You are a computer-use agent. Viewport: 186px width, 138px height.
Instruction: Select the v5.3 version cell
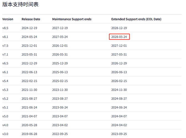tap(5, 90)
